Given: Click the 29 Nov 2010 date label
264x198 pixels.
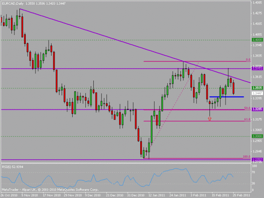Looking at the screenshot, I should (73, 195).
